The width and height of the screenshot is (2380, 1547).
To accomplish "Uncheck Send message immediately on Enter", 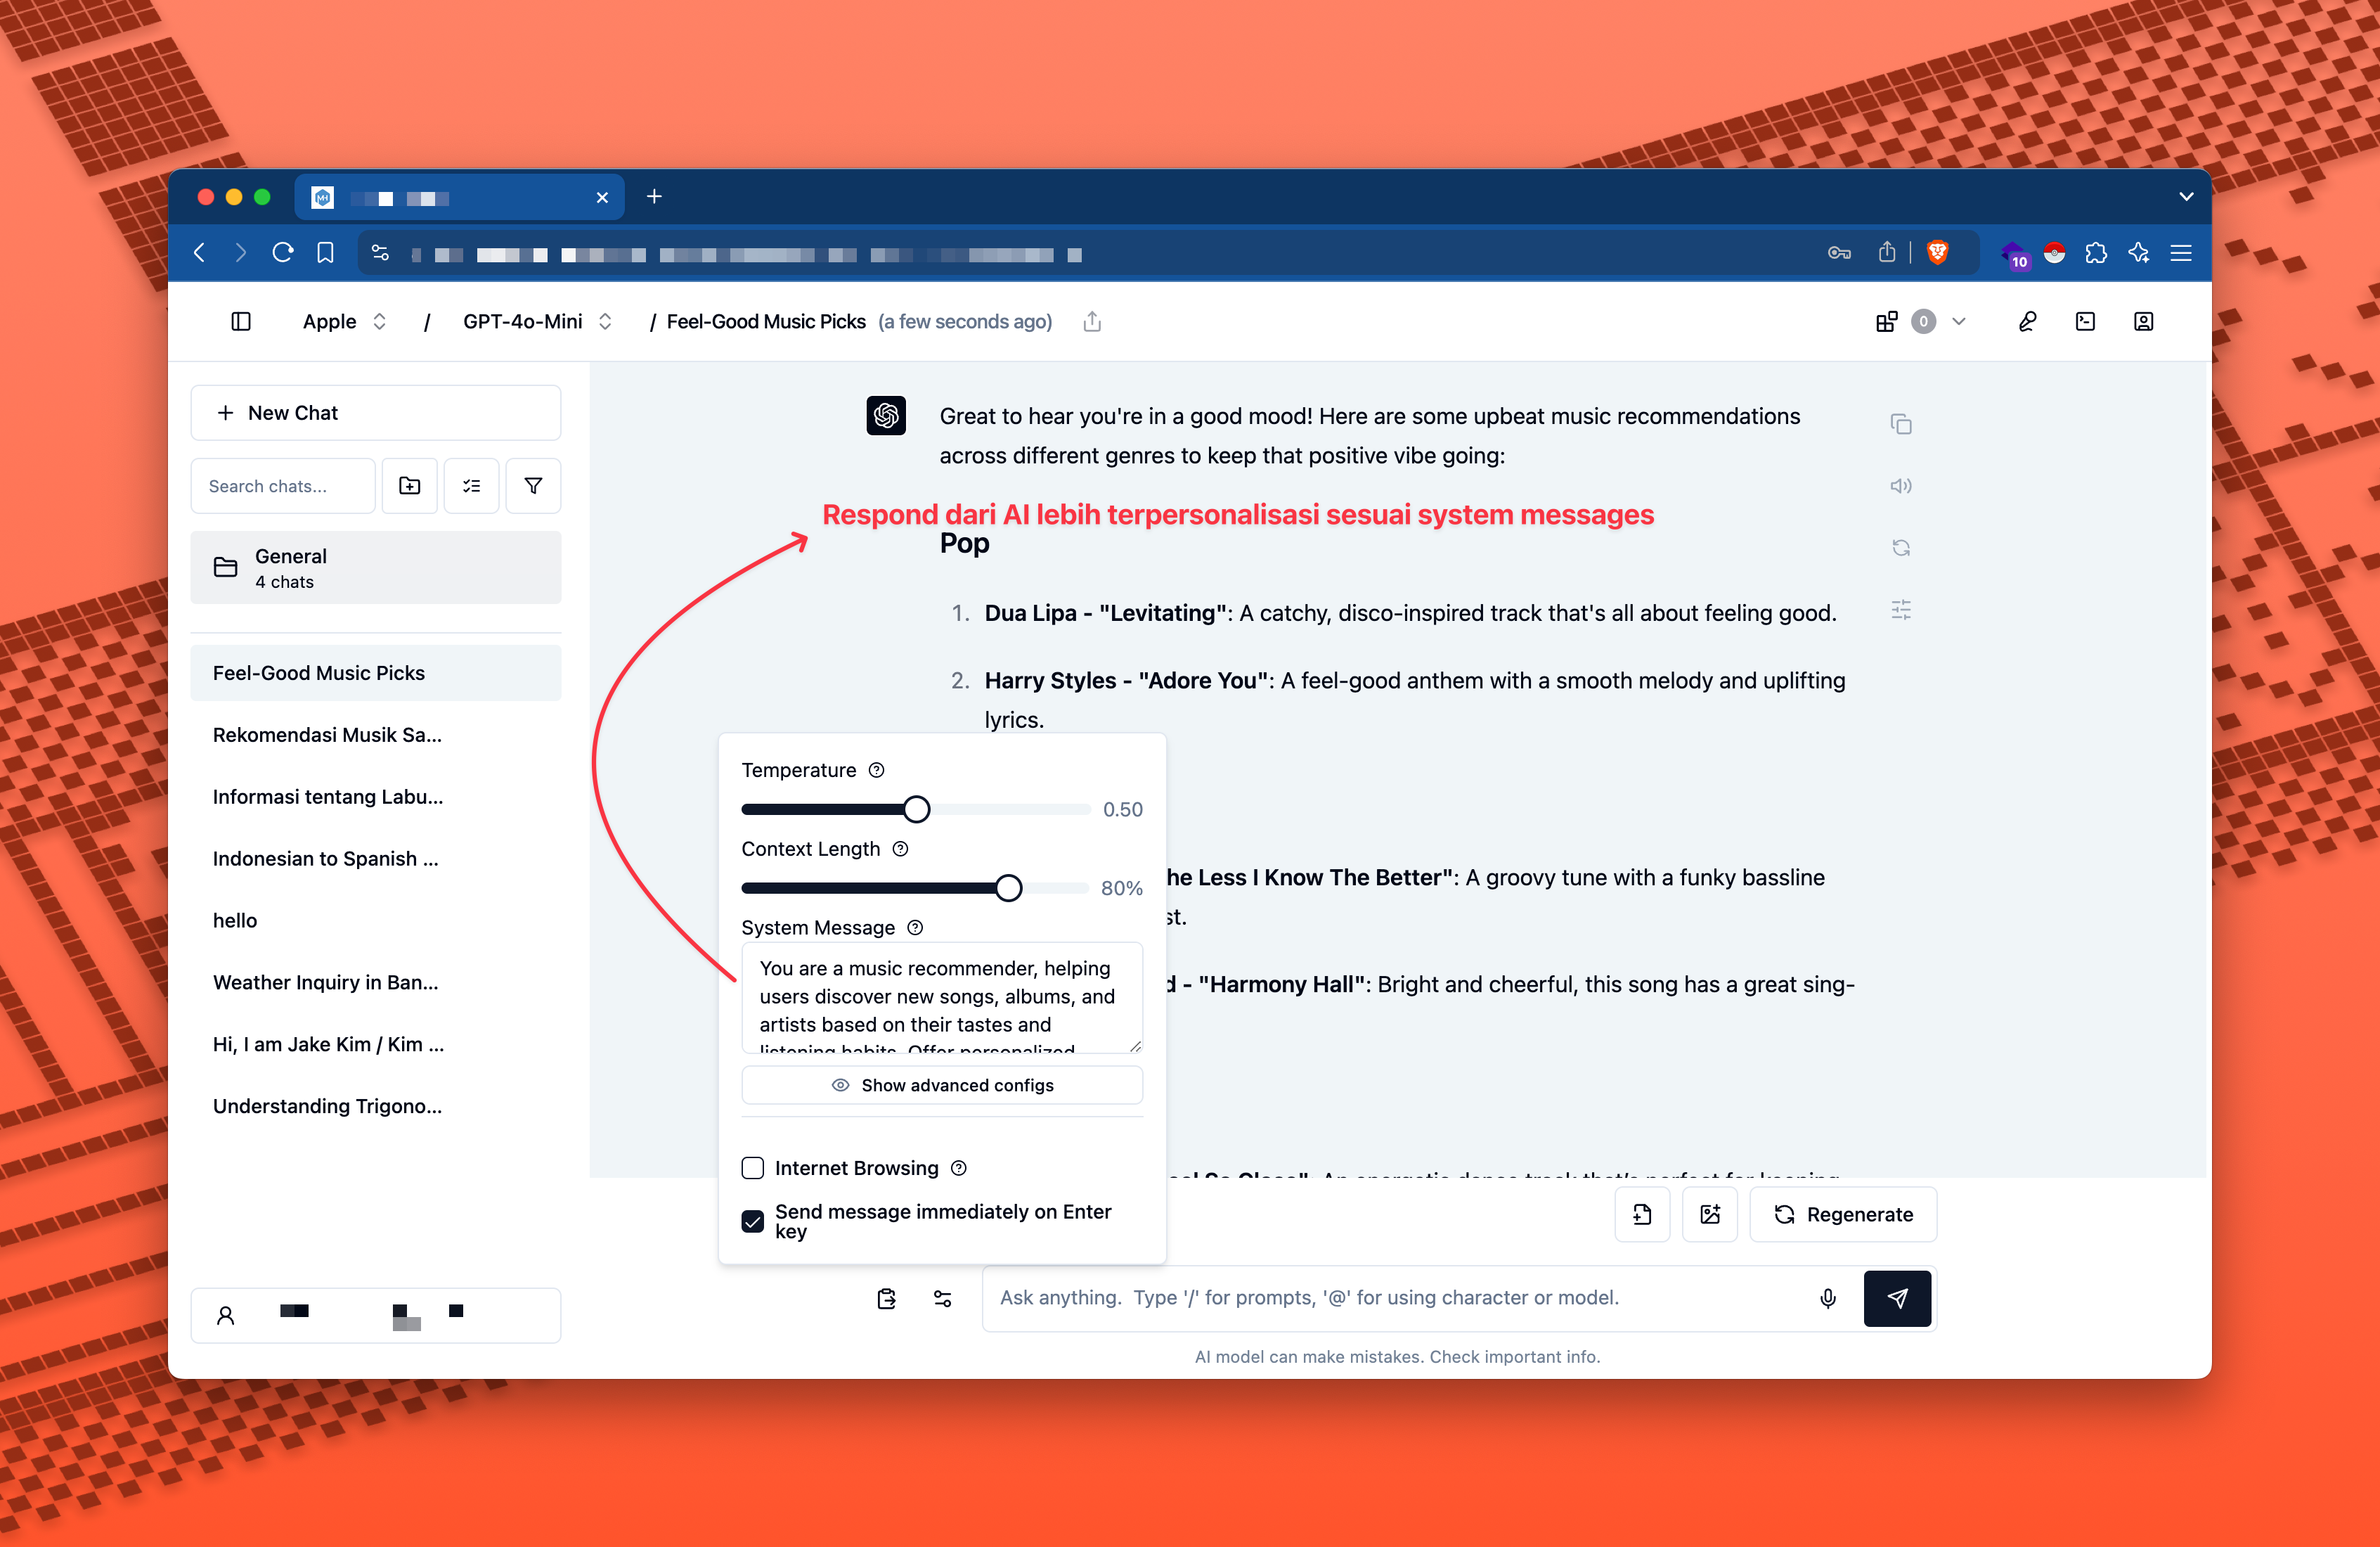I will coord(753,1221).
